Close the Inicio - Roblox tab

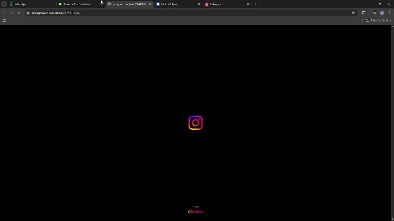tap(199, 4)
